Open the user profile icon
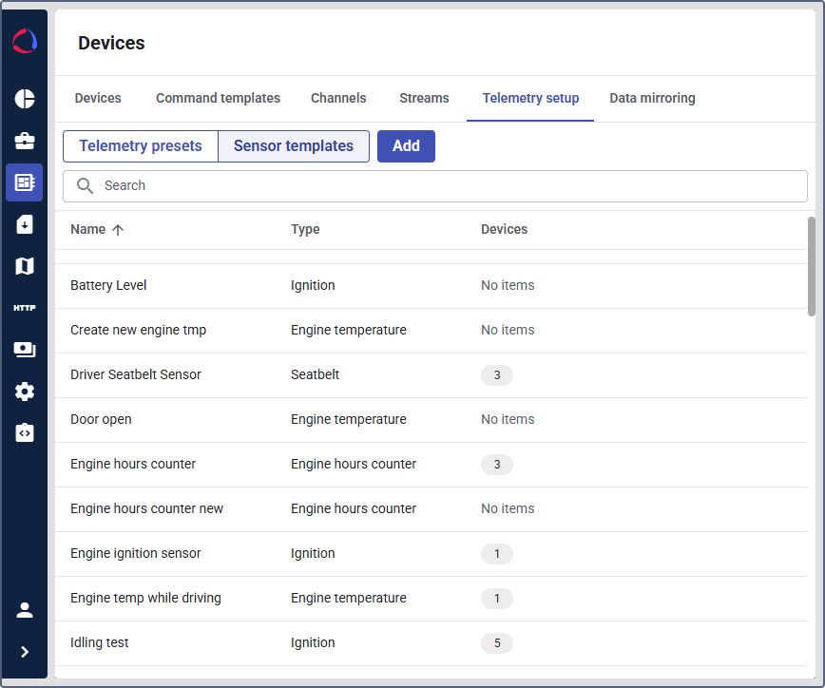Image resolution: width=825 pixels, height=688 pixels. pos(25,610)
